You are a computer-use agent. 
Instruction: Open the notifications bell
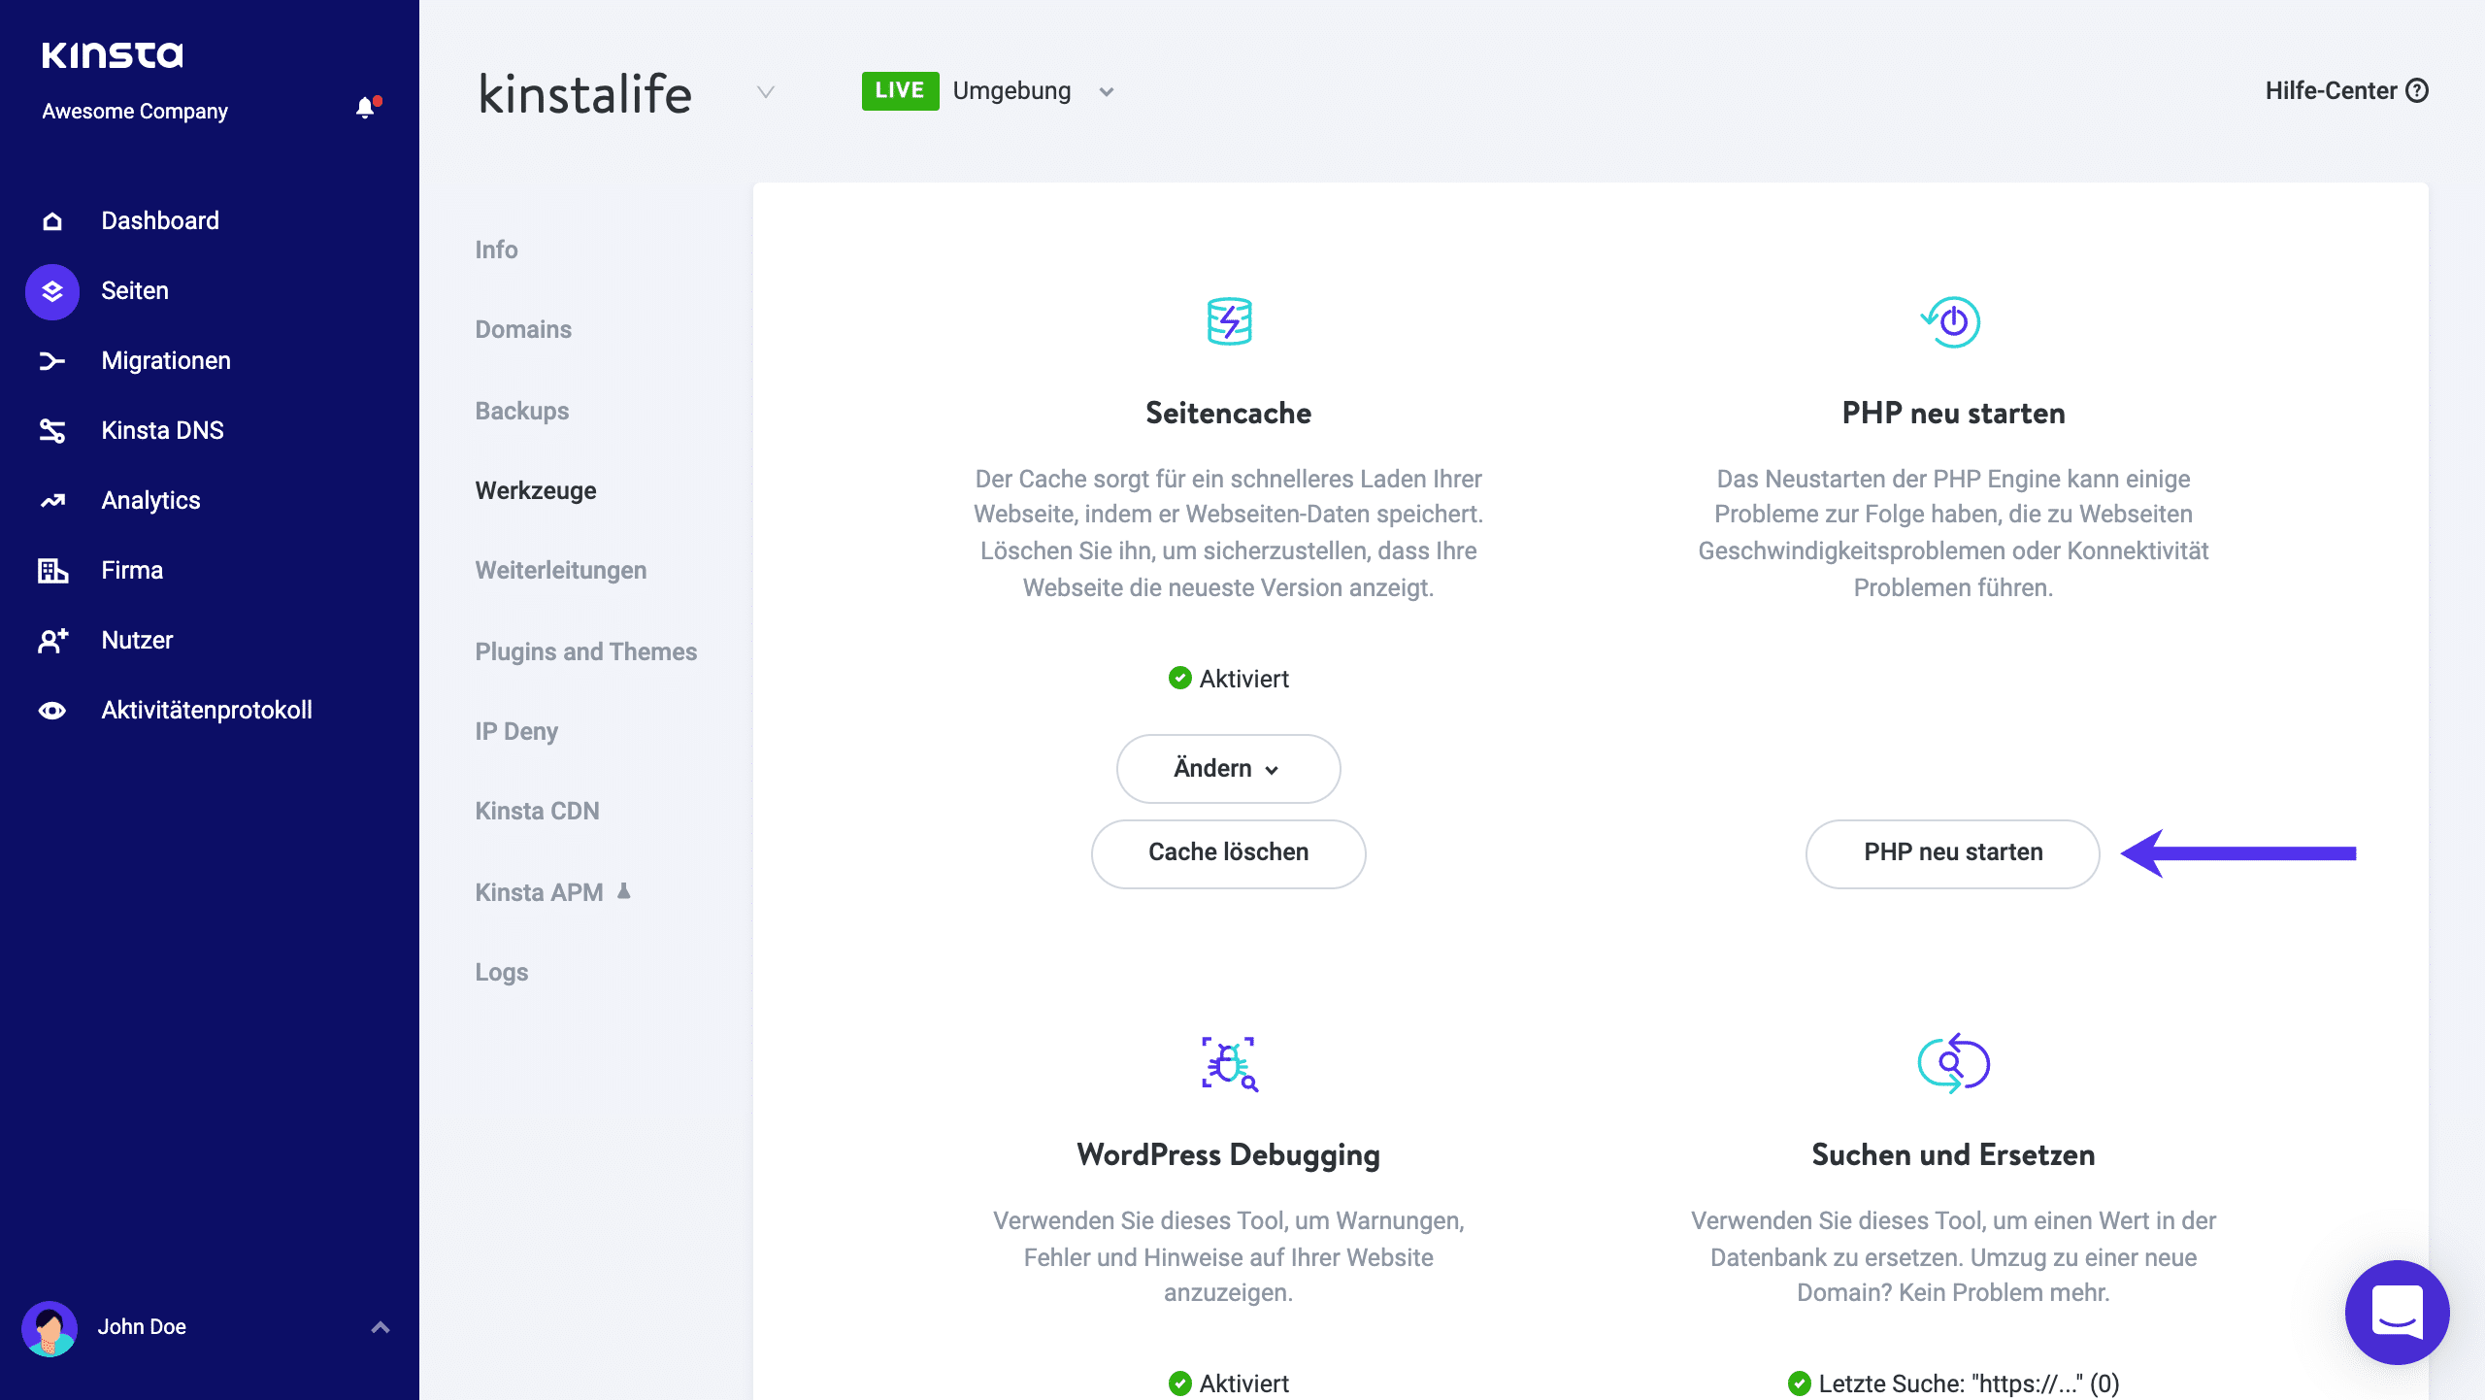coord(366,108)
